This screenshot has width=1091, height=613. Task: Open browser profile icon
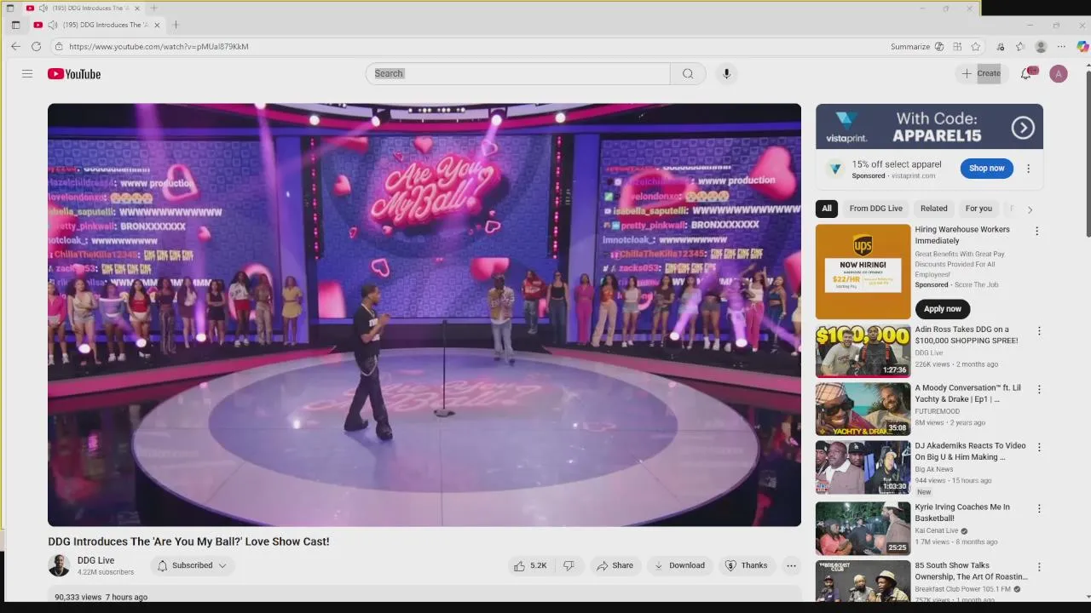click(1041, 47)
